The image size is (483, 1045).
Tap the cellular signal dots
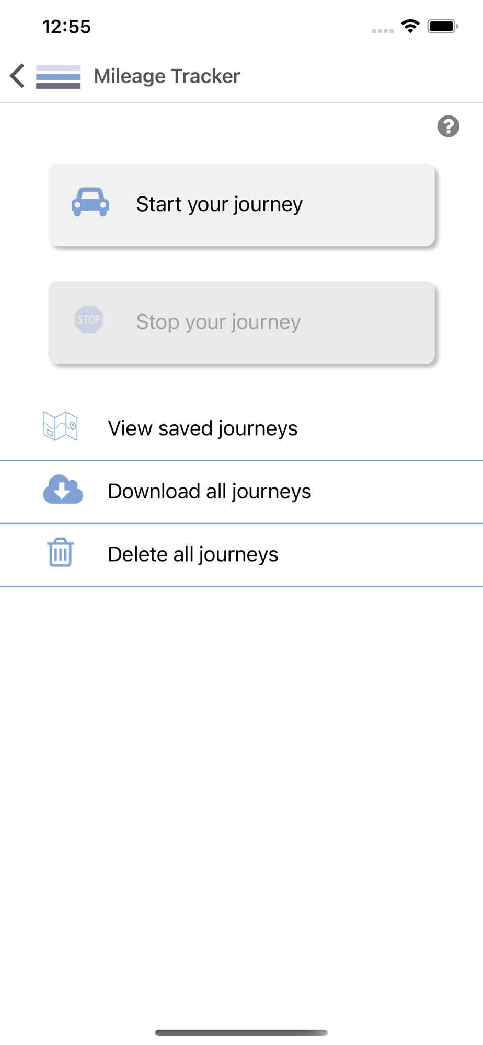(383, 31)
